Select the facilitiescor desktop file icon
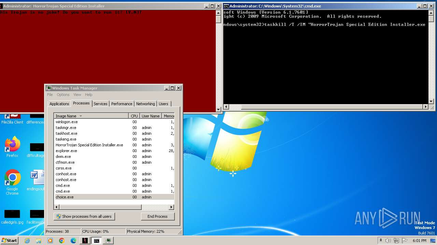This screenshot has width=437, height=245. coord(36,217)
